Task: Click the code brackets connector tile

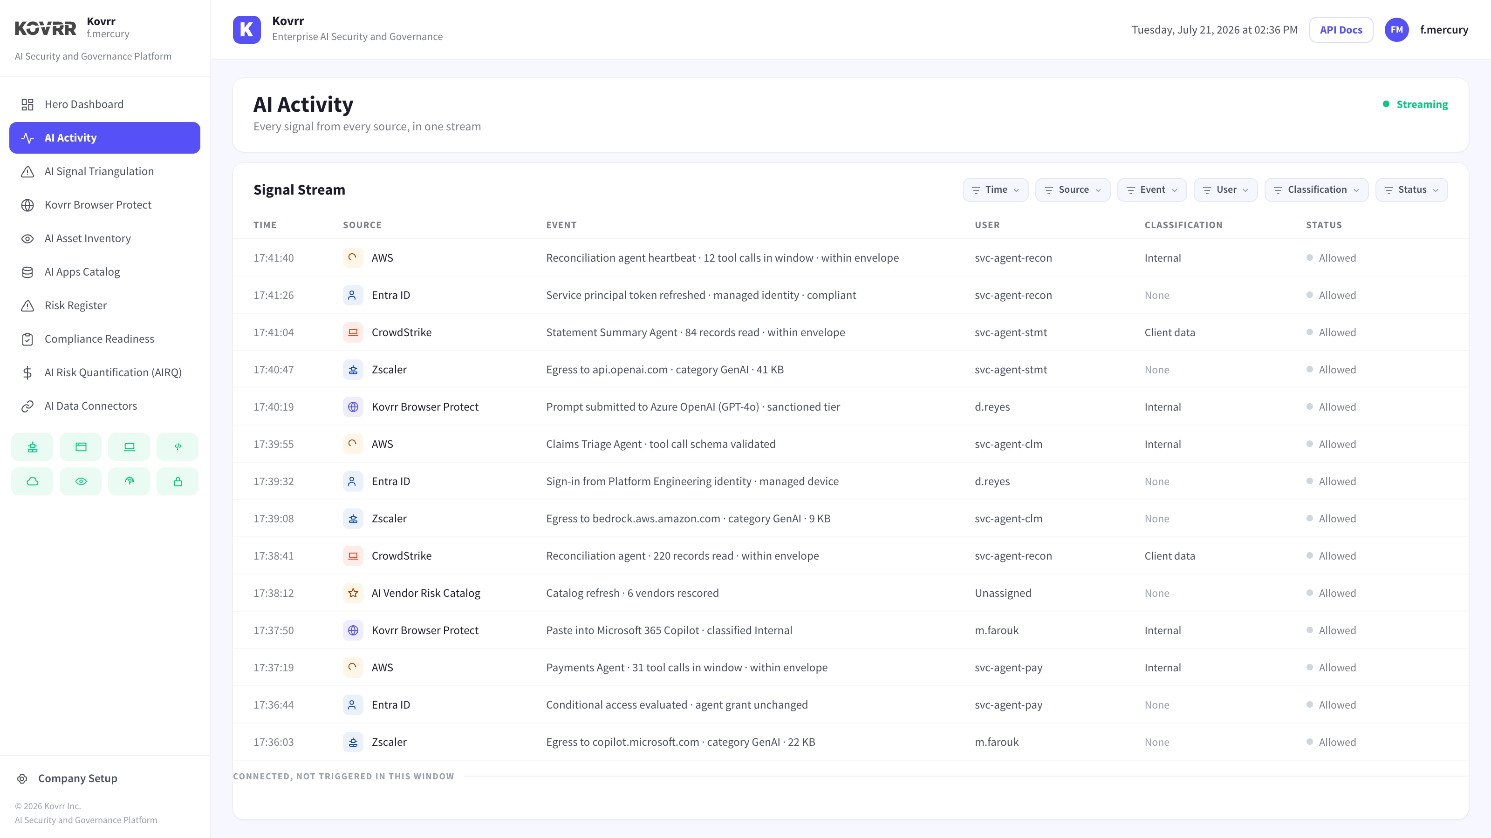Action: pyautogui.click(x=178, y=446)
